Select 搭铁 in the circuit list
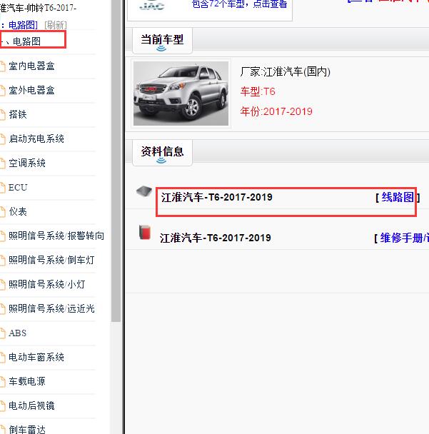The image size is (429, 434). click(x=18, y=115)
